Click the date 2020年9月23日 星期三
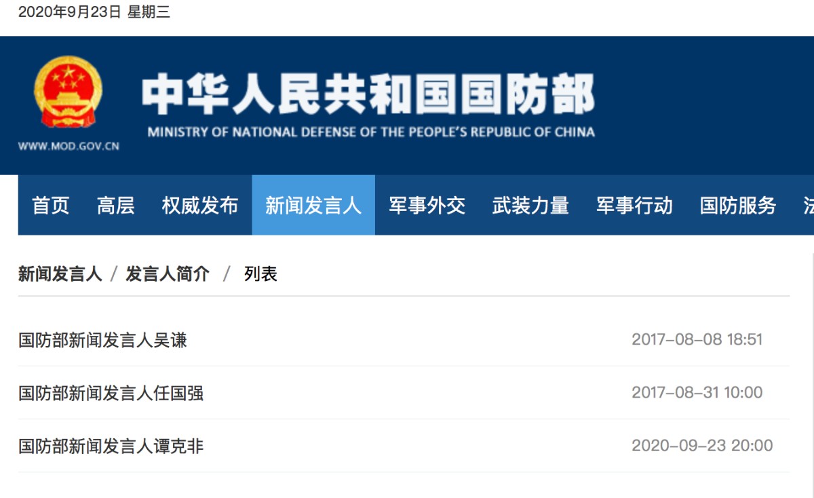The width and height of the screenshot is (814, 498). tap(94, 12)
